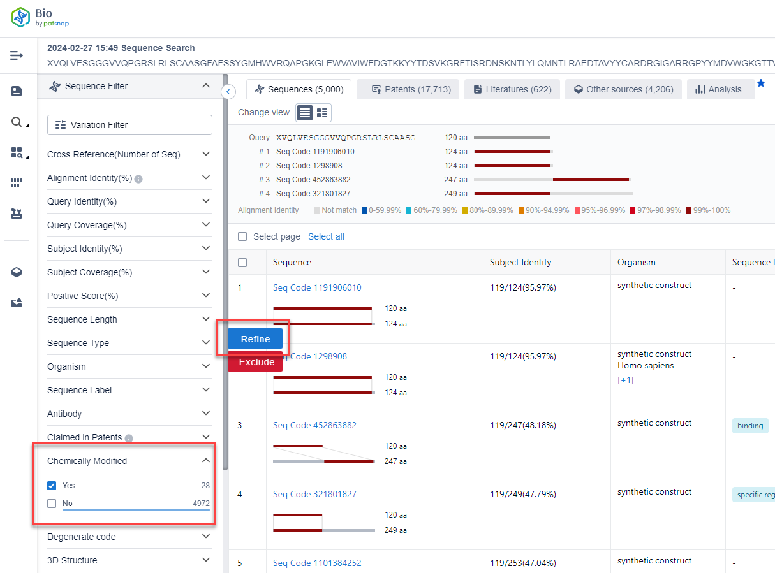The width and height of the screenshot is (775, 573).
Task: Switch to detailed view layout icon
Action: (x=322, y=112)
